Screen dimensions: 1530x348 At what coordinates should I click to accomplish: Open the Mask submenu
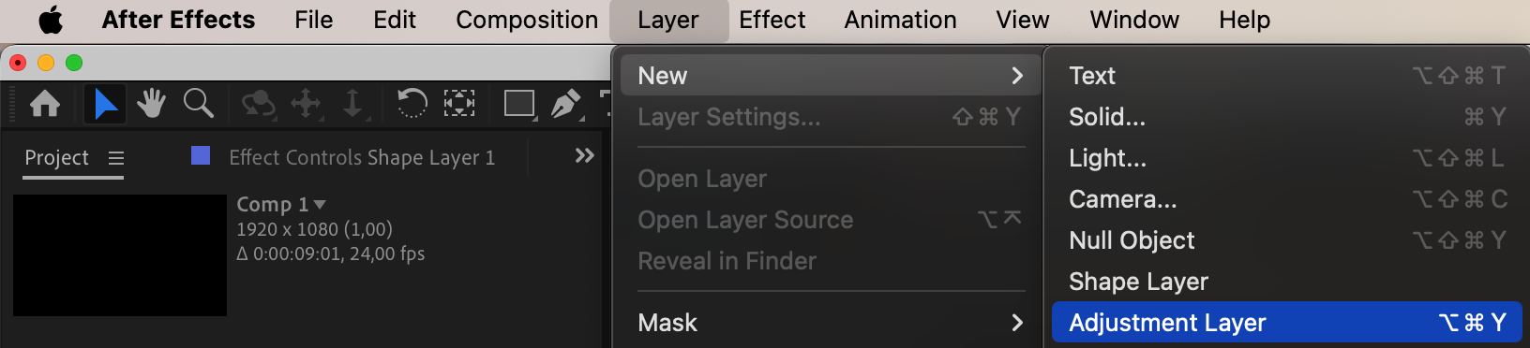click(827, 323)
